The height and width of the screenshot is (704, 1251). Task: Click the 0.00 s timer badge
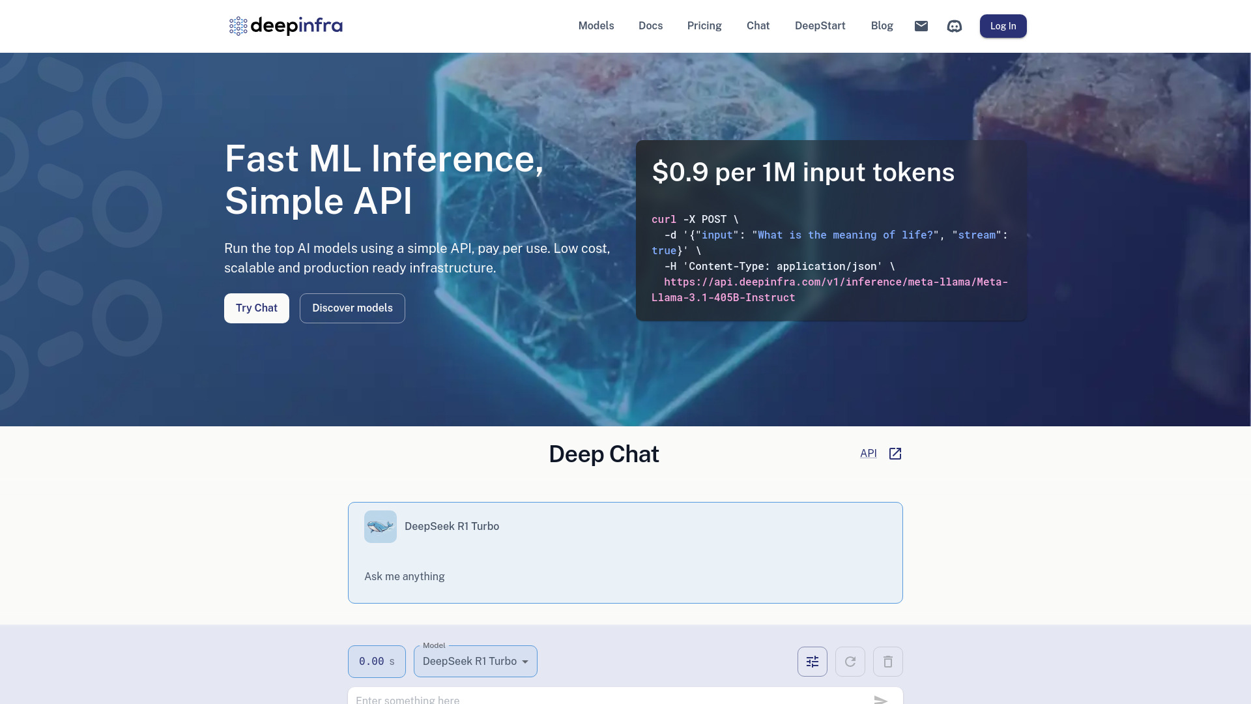[376, 661]
